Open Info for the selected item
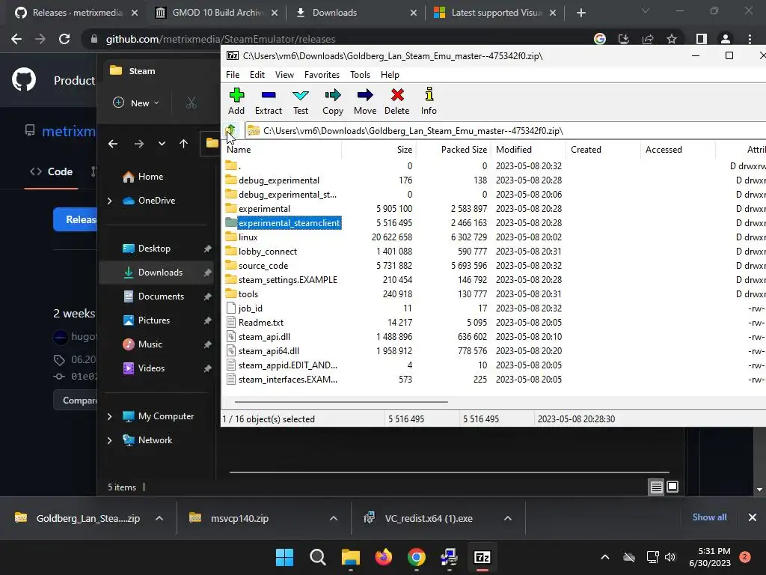Screen dimensions: 766x575 [429, 101]
